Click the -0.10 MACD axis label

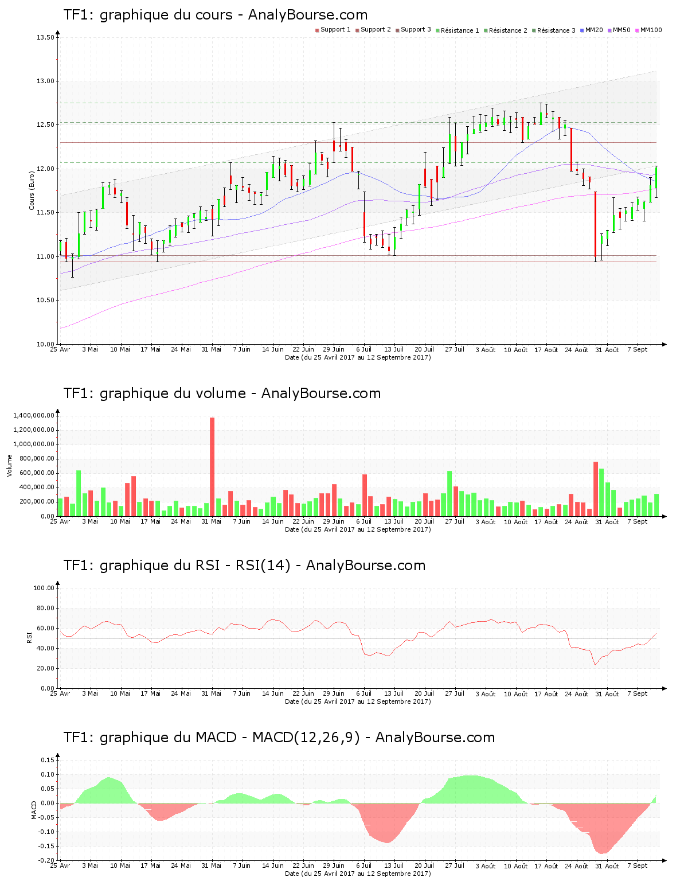[46, 832]
